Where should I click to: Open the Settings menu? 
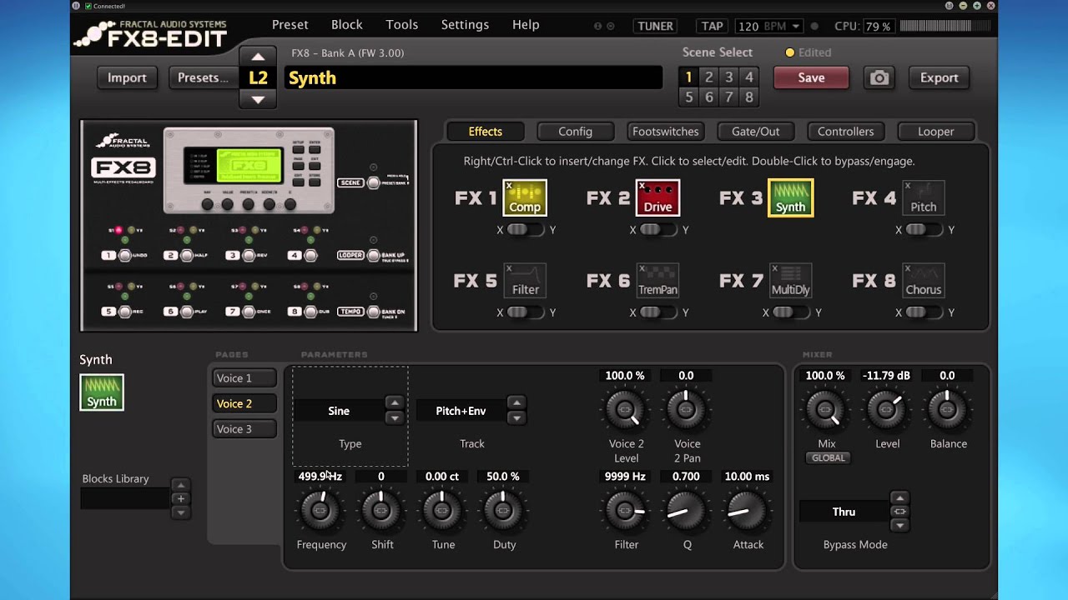pyautogui.click(x=465, y=24)
